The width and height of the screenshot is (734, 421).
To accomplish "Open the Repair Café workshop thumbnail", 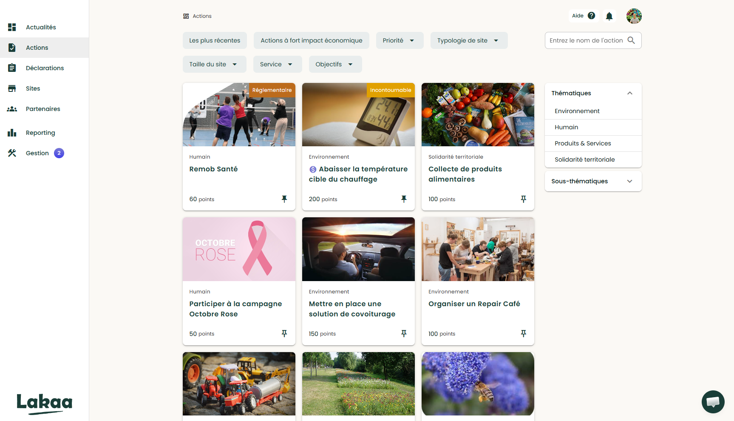I will click(x=478, y=249).
